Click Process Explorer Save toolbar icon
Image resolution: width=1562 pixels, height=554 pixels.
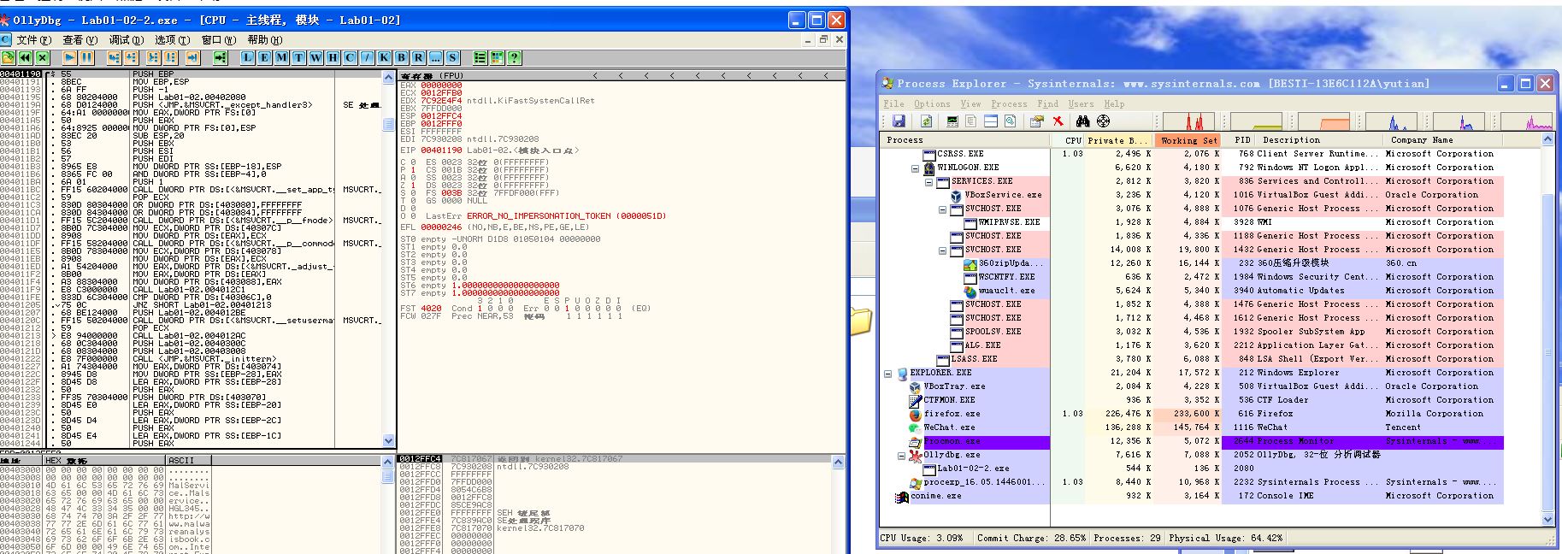coord(899,121)
